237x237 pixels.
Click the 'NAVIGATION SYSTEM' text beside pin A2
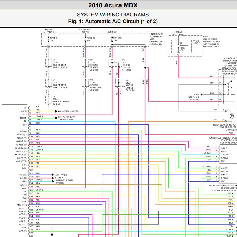pos(68,111)
